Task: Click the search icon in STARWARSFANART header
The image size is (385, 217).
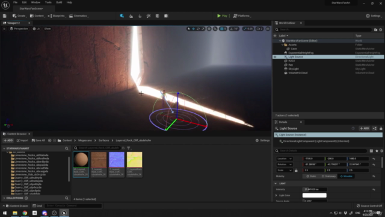Action: coord(67,148)
